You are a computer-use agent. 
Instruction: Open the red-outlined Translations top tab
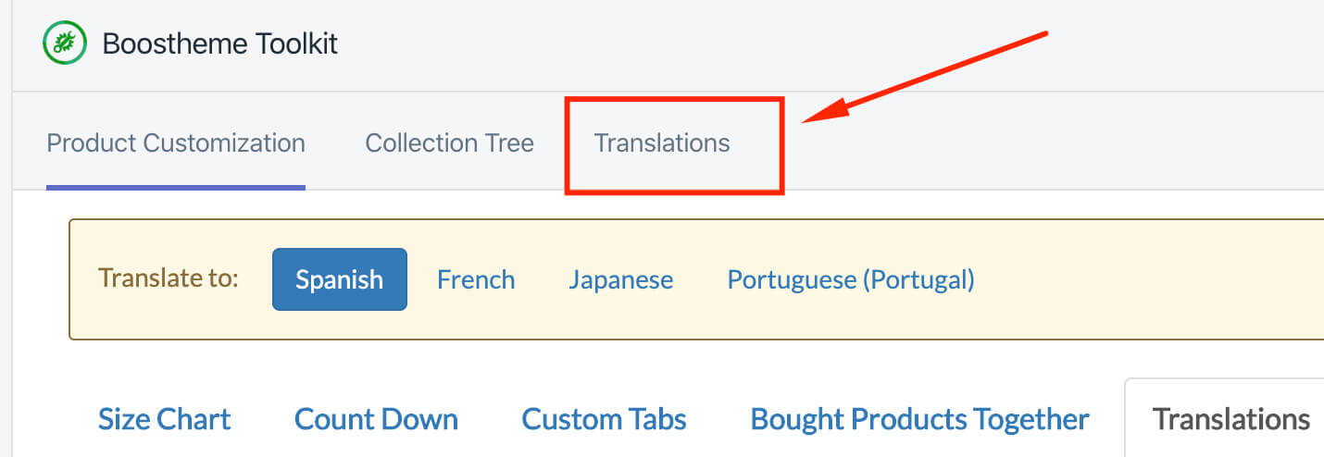pos(662,143)
